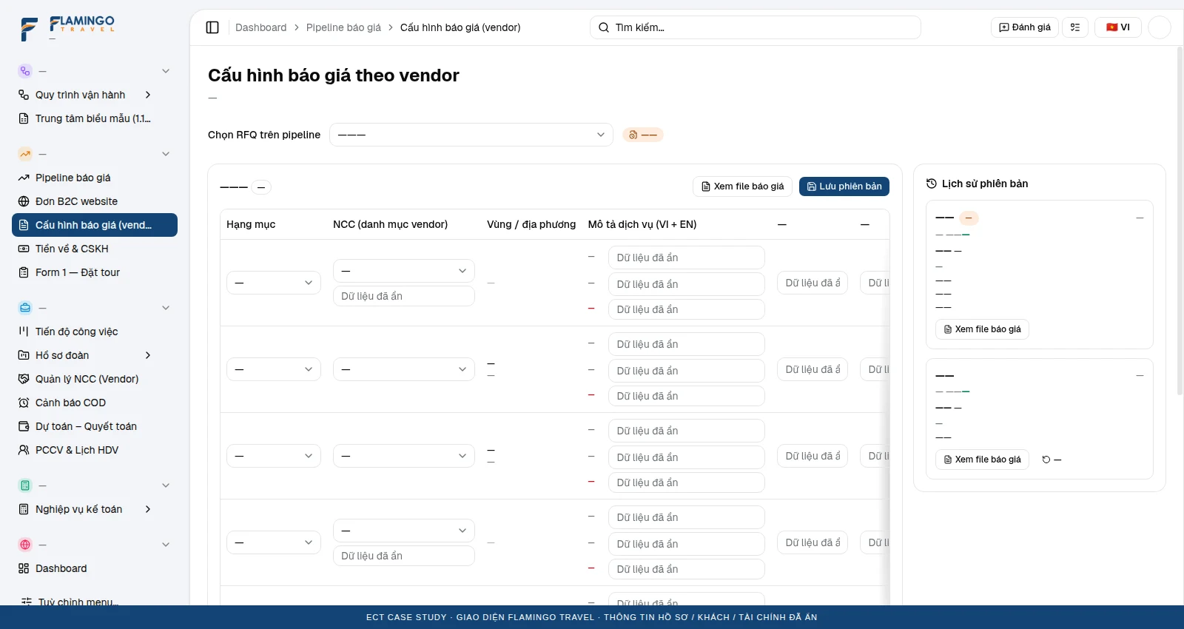Viewport: 1184px width, 629px height.
Task: Click Xem file báo giá in second version card
Action: [982, 460]
